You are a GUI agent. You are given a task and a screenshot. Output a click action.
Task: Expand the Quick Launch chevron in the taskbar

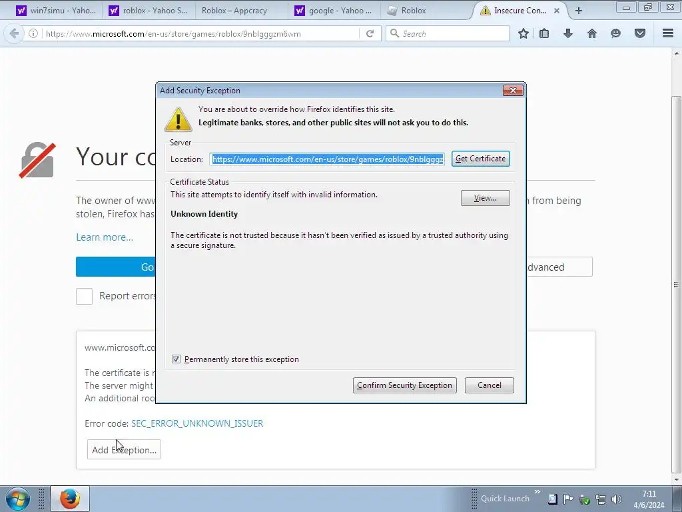tap(537, 491)
